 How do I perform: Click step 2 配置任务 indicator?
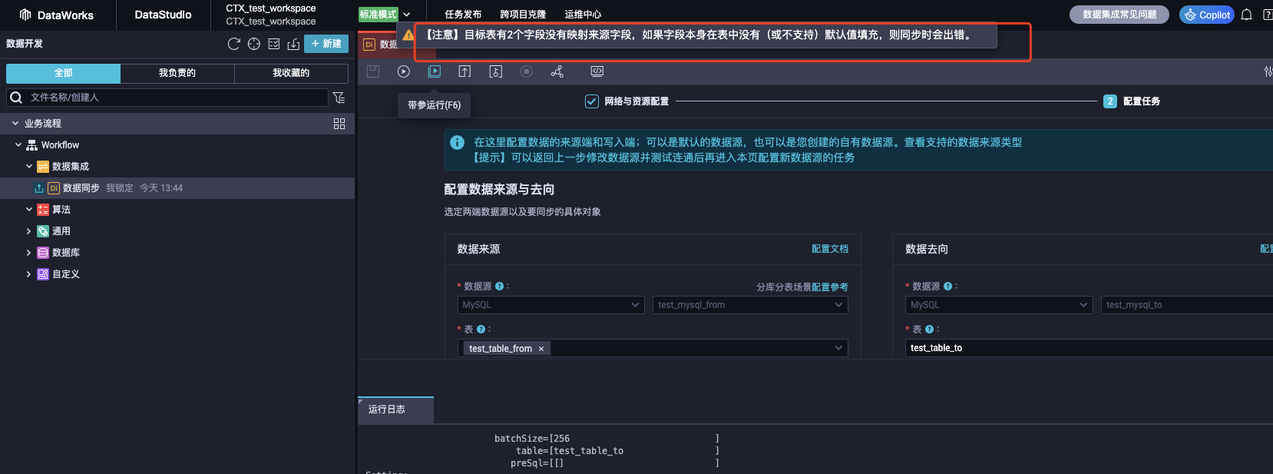click(1132, 101)
